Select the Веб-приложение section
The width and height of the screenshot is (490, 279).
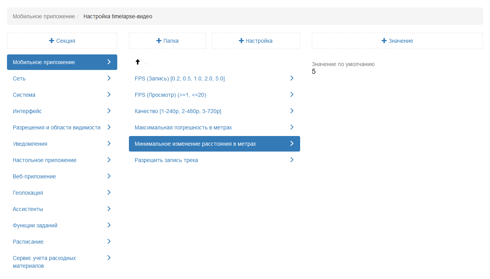[x=34, y=176]
